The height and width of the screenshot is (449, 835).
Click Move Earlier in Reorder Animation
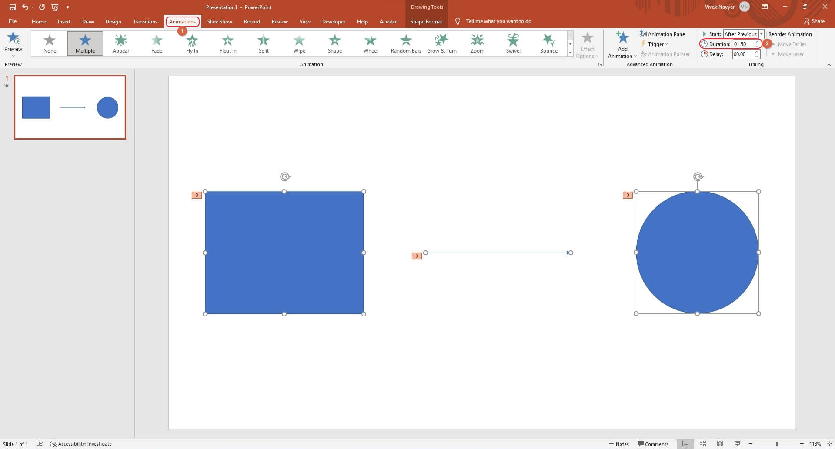pos(788,44)
